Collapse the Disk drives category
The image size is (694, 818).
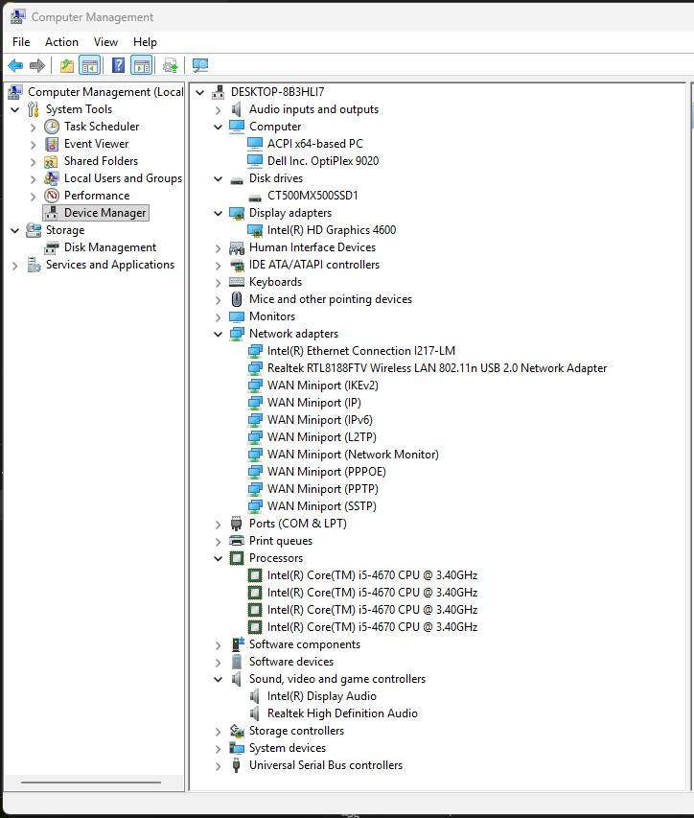pyautogui.click(x=218, y=178)
